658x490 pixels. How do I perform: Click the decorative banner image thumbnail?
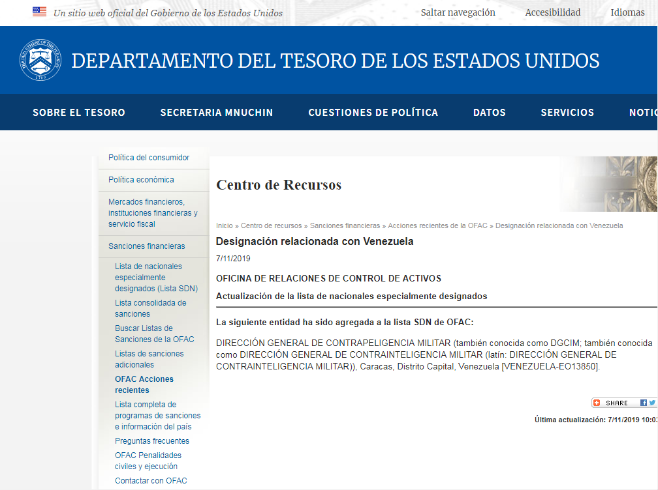[610, 184]
